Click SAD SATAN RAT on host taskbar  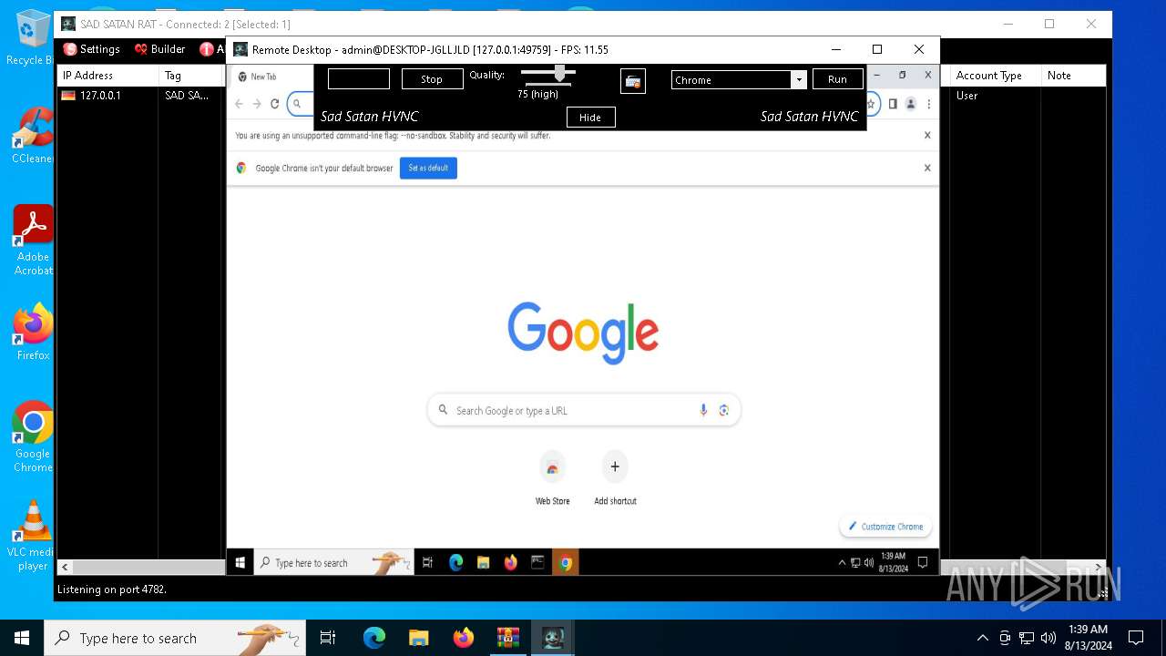[x=553, y=638]
